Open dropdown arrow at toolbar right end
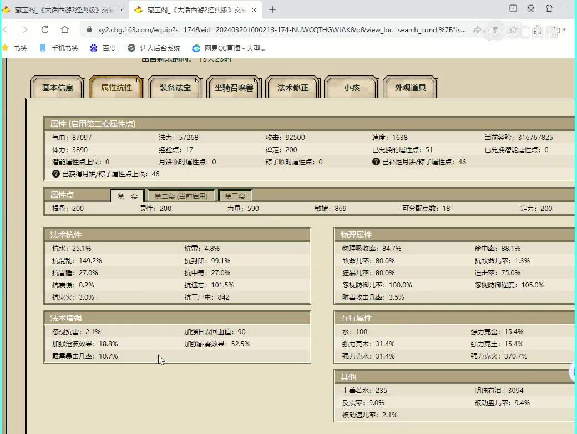577x434 pixels. click(564, 30)
